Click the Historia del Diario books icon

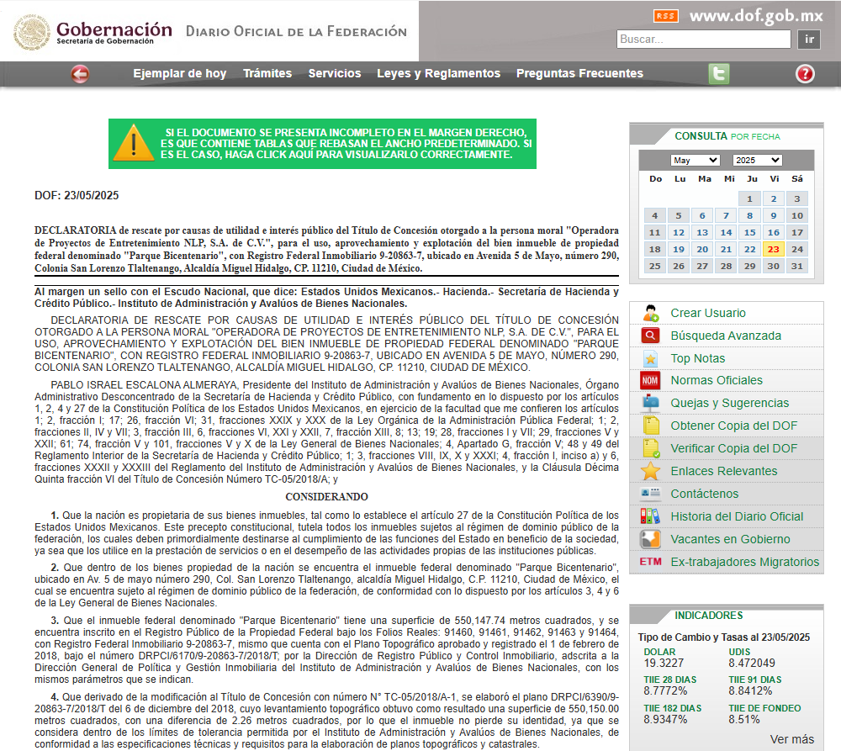pos(650,516)
